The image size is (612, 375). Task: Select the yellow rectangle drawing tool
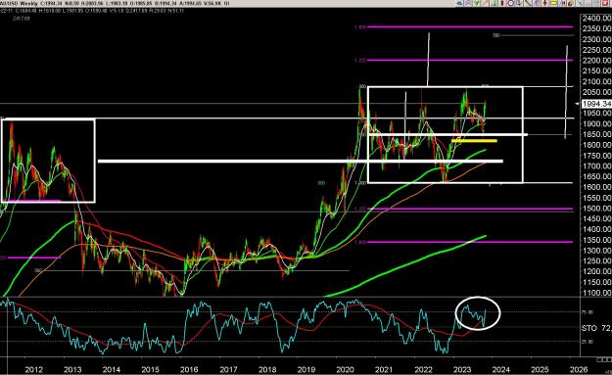[x=553, y=3]
